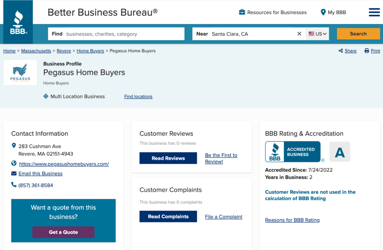Open Reasons for BBB Rating link

coord(292,220)
